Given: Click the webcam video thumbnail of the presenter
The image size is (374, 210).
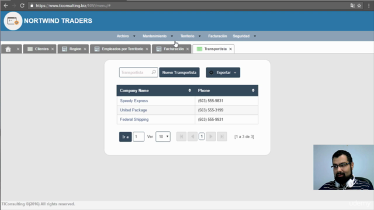Looking at the screenshot, I should [344, 167].
